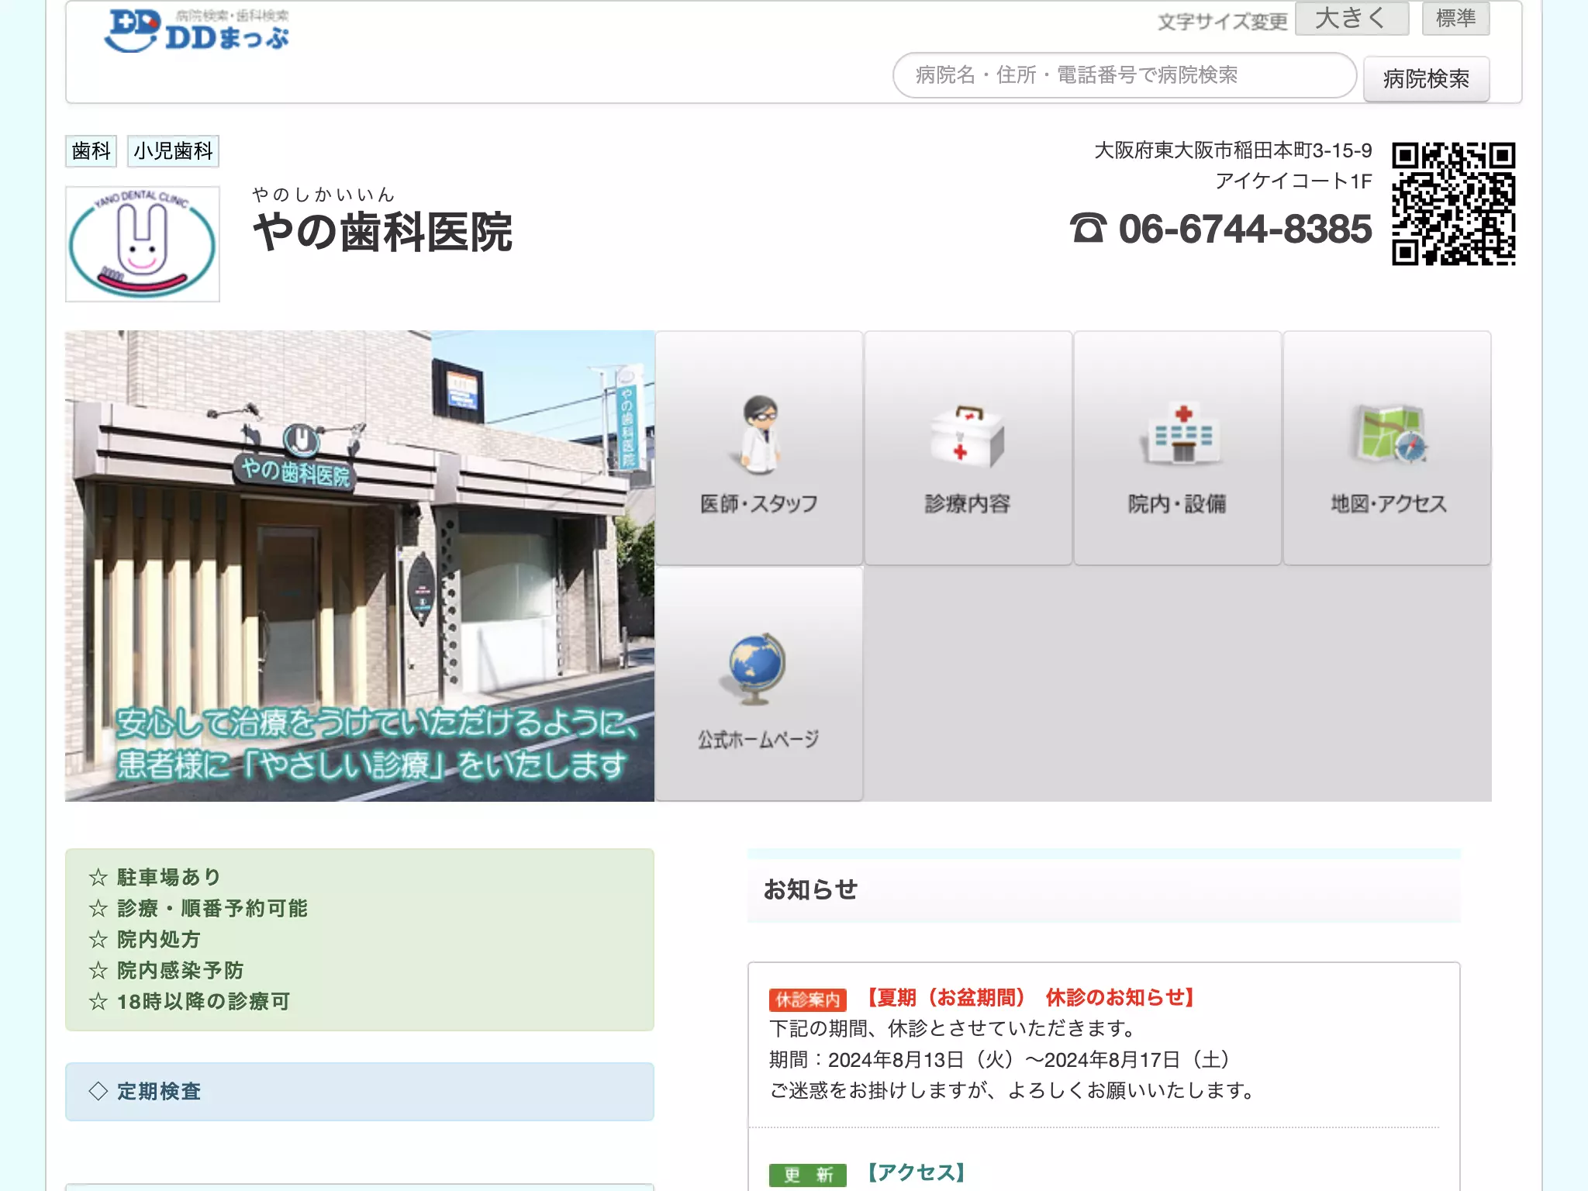The height and width of the screenshot is (1191, 1588).
Task: Click the お知らせ section header
Action: [x=1104, y=889]
